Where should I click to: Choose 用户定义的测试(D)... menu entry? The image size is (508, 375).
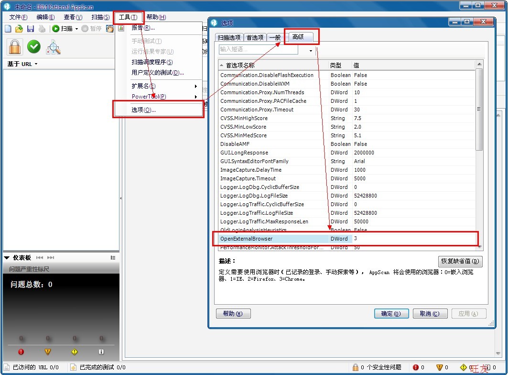point(159,73)
